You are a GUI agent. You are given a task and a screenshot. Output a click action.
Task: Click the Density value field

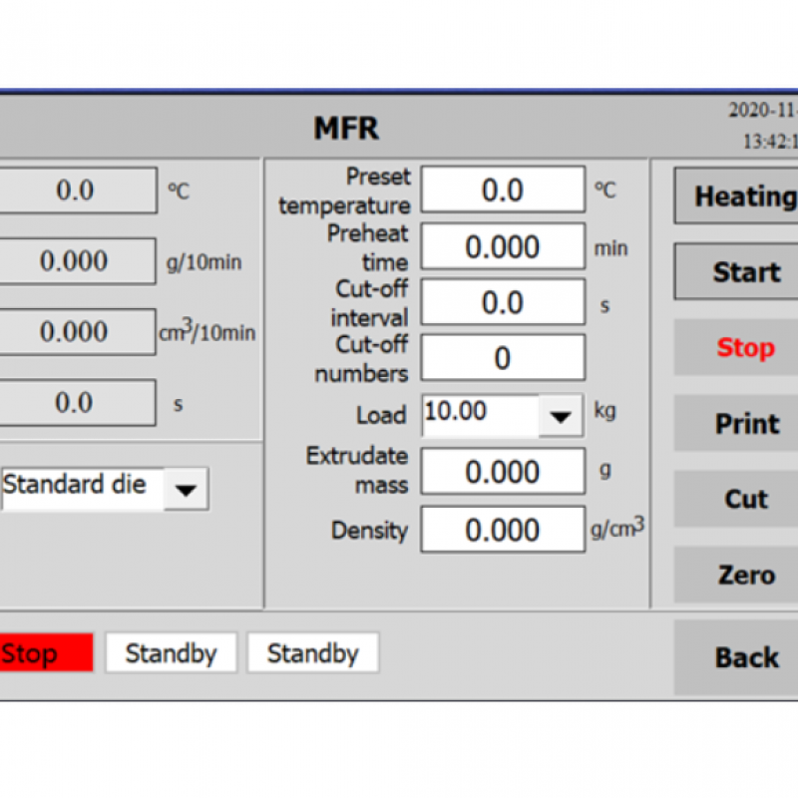(x=503, y=530)
